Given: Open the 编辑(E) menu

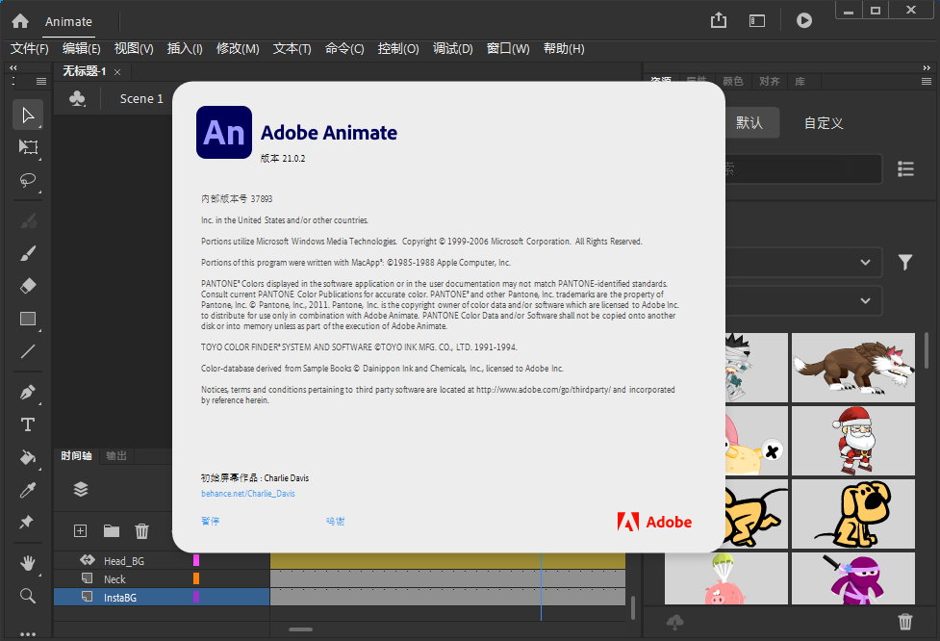Looking at the screenshot, I should (x=81, y=48).
